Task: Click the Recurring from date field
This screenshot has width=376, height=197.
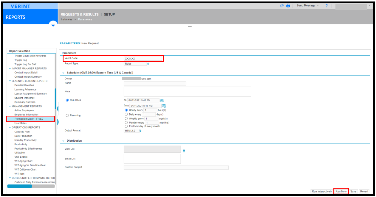Action: click(145, 106)
